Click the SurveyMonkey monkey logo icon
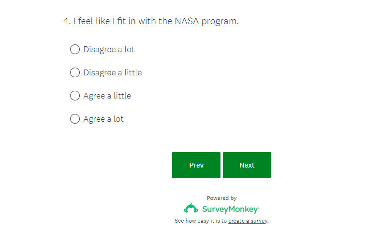Screen dimensions: 367x240 click(x=191, y=209)
